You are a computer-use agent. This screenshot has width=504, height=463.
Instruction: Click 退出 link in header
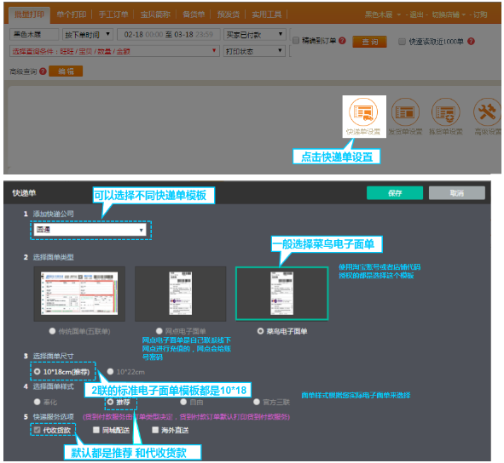pyautogui.click(x=416, y=14)
